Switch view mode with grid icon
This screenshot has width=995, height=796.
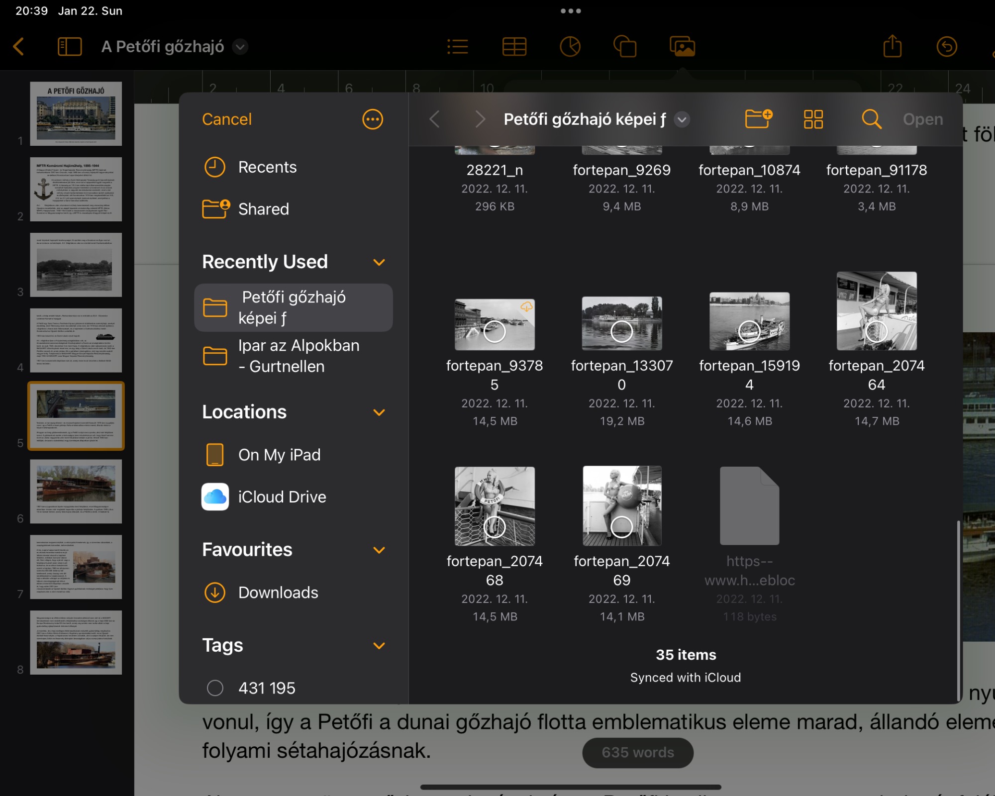[813, 119]
